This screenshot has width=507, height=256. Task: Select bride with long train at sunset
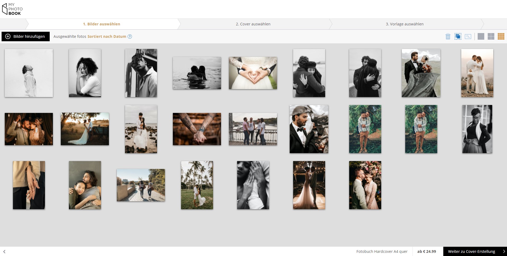click(x=85, y=129)
